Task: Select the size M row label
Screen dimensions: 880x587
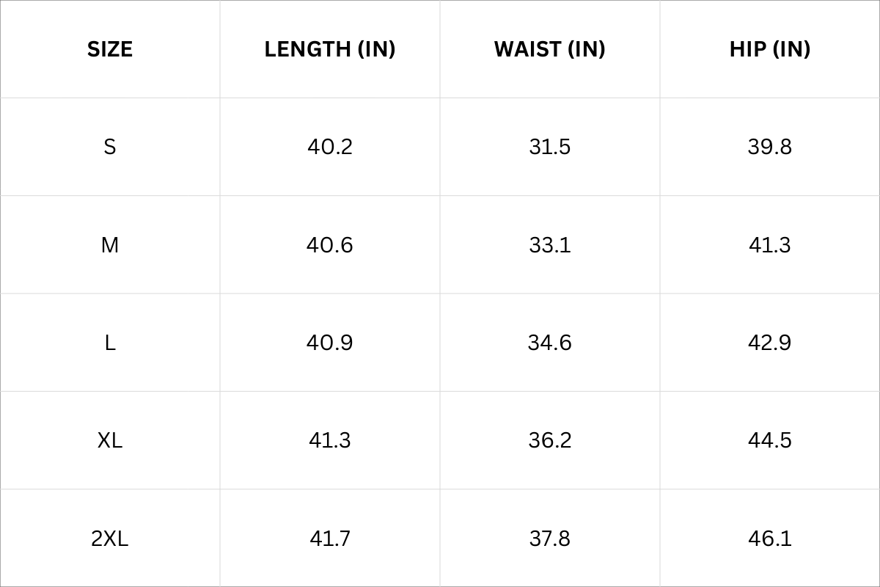Action: 110,245
